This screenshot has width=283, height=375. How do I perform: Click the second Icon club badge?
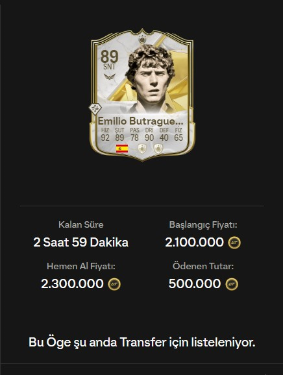(x=158, y=149)
